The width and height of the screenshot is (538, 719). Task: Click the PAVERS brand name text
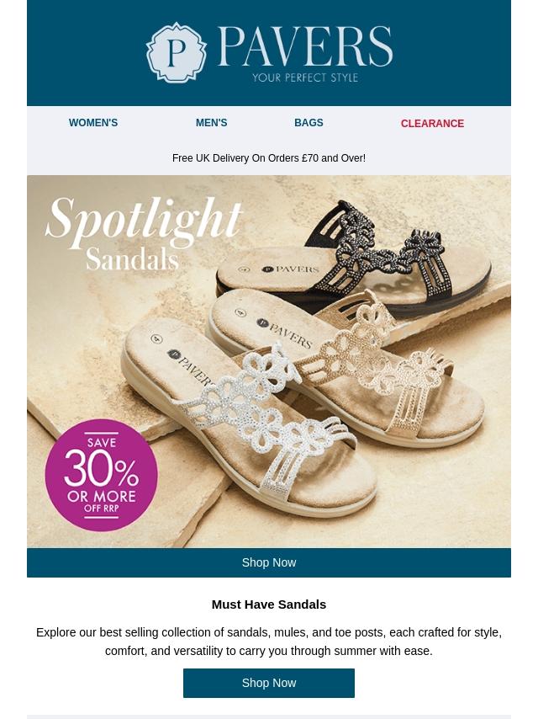point(305,47)
